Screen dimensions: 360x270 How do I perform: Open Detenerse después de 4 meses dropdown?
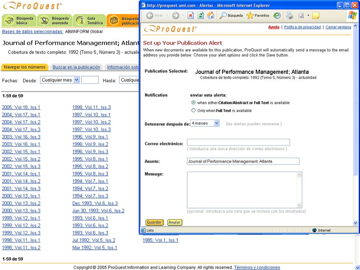point(205,123)
